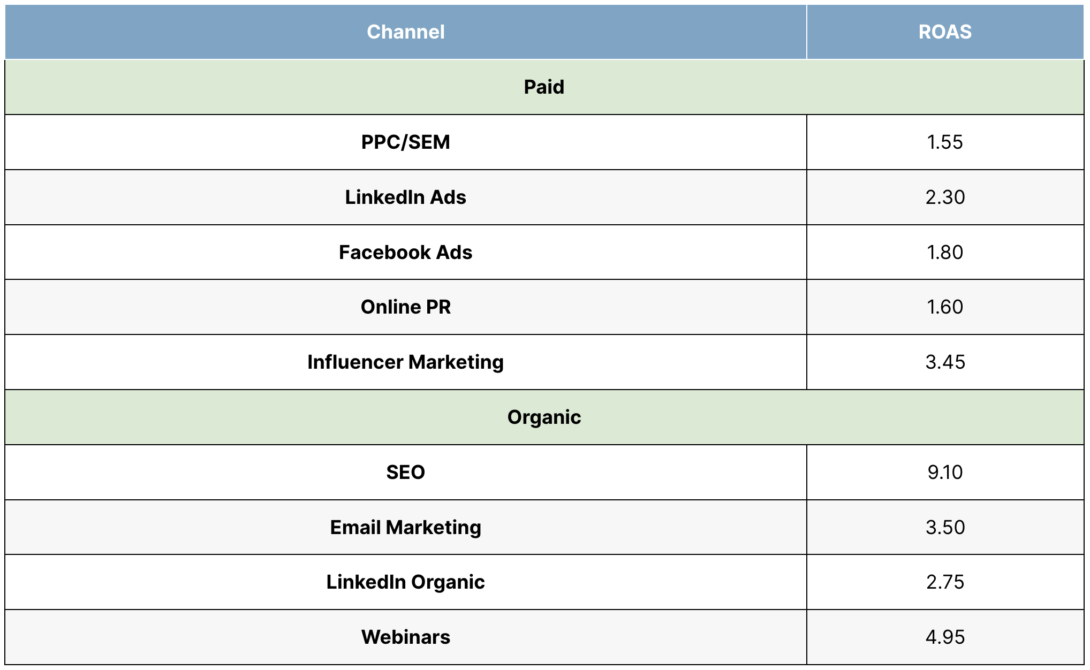Select the 3.50 ROAS value
The image size is (1090, 670).
(945, 528)
